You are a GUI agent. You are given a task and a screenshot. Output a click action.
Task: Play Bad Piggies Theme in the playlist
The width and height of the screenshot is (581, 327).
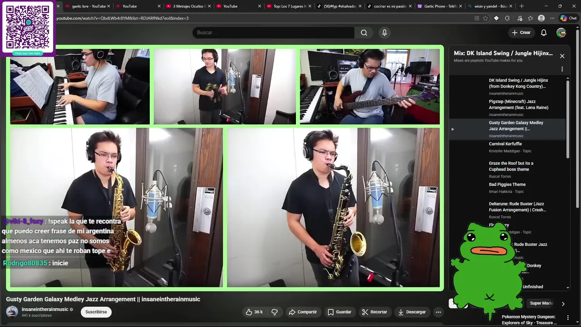click(x=507, y=188)
